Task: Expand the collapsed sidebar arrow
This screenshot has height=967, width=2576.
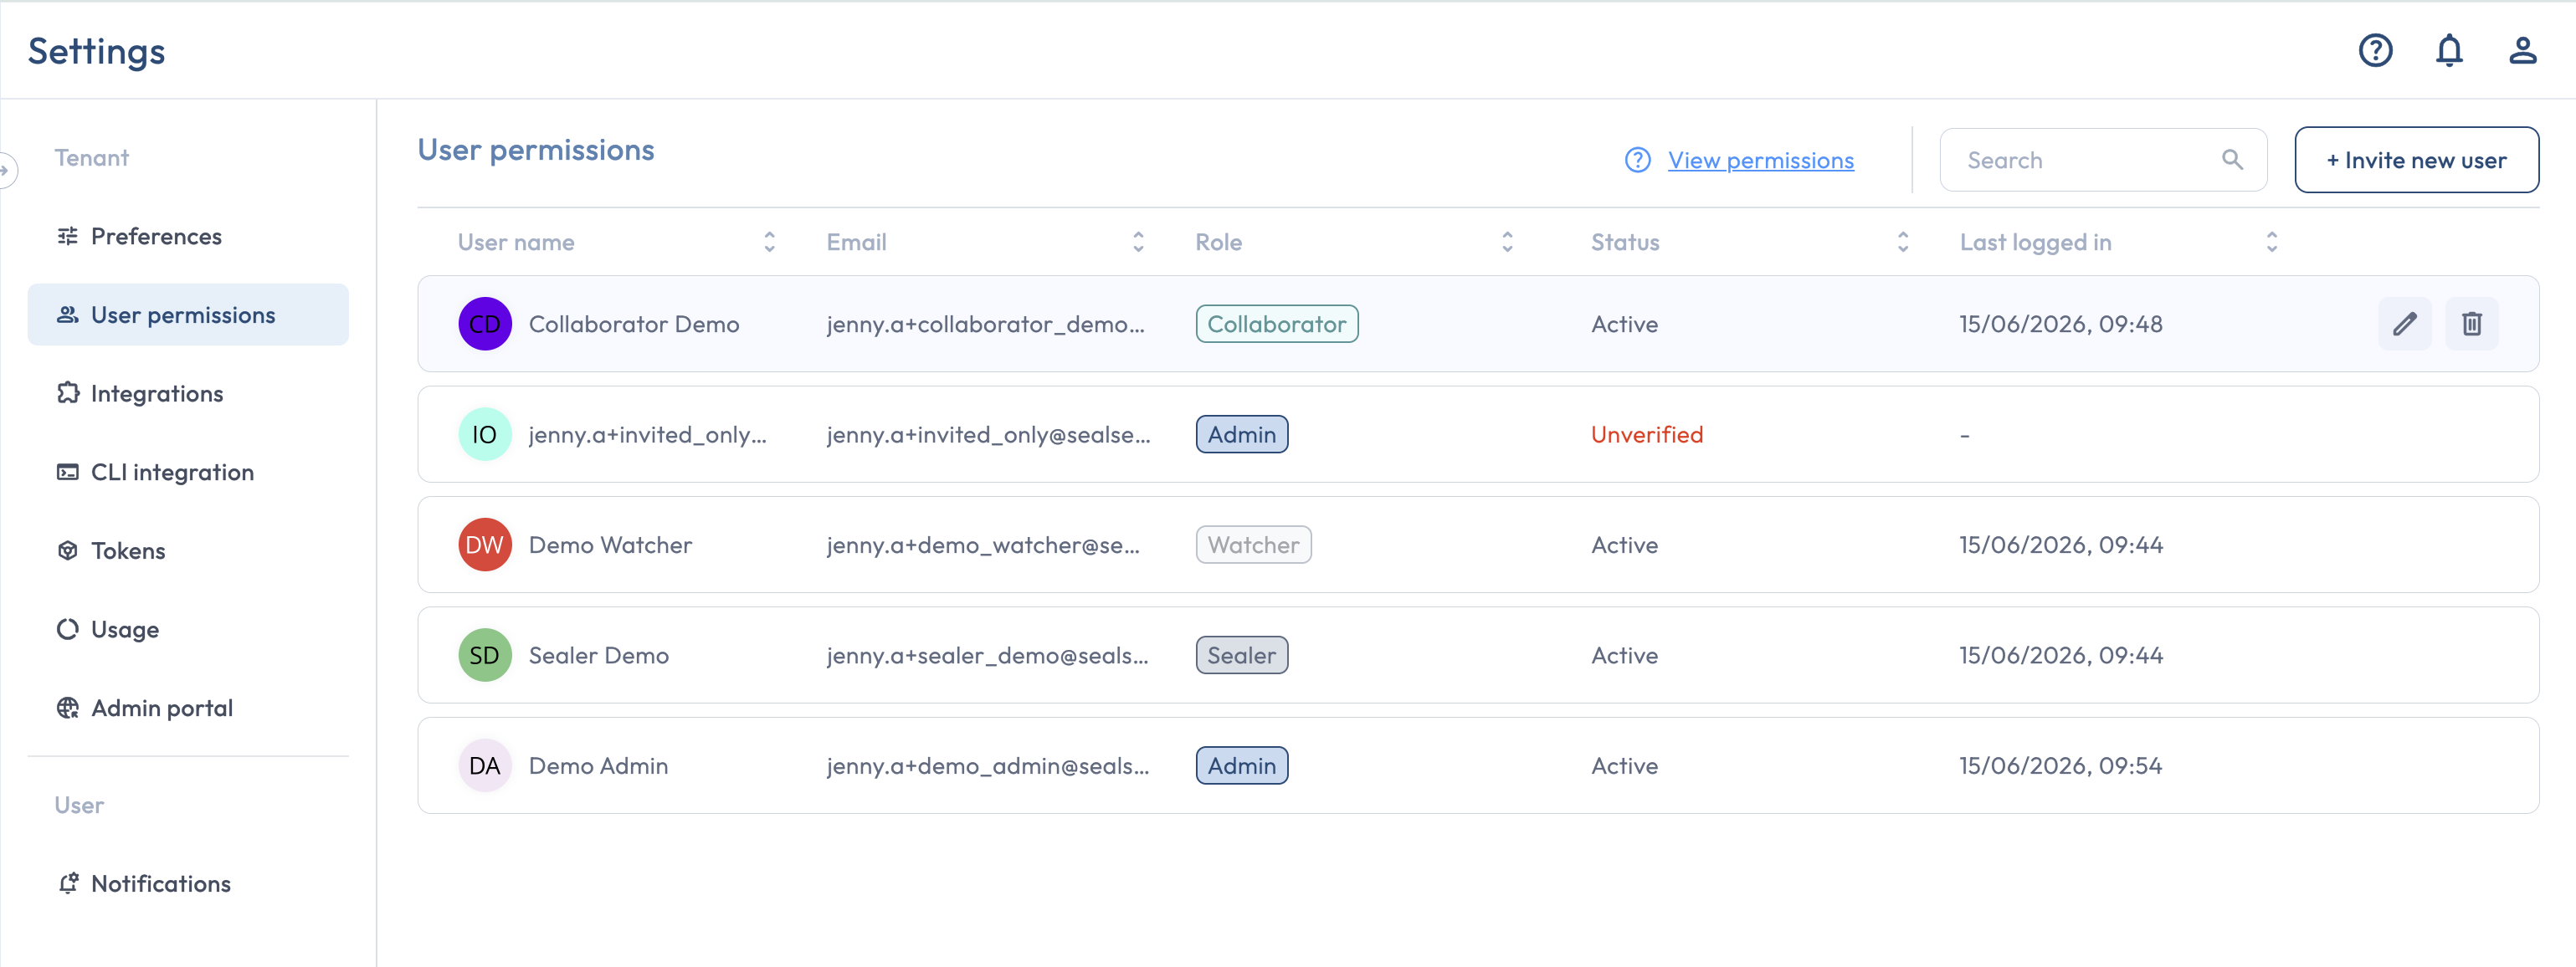Action: click(x=6, y=170)
